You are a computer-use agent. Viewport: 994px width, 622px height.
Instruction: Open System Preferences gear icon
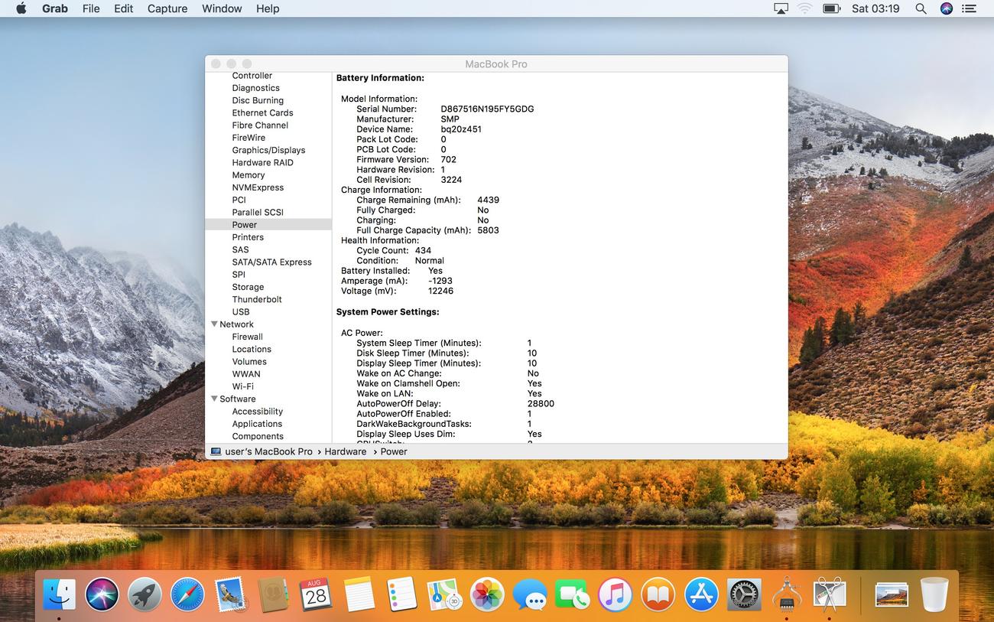tap(744, 594)
